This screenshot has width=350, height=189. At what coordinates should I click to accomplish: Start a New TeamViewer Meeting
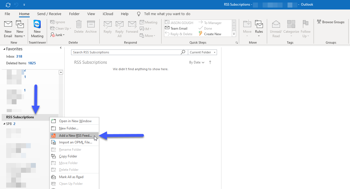(x=37, y=29)
